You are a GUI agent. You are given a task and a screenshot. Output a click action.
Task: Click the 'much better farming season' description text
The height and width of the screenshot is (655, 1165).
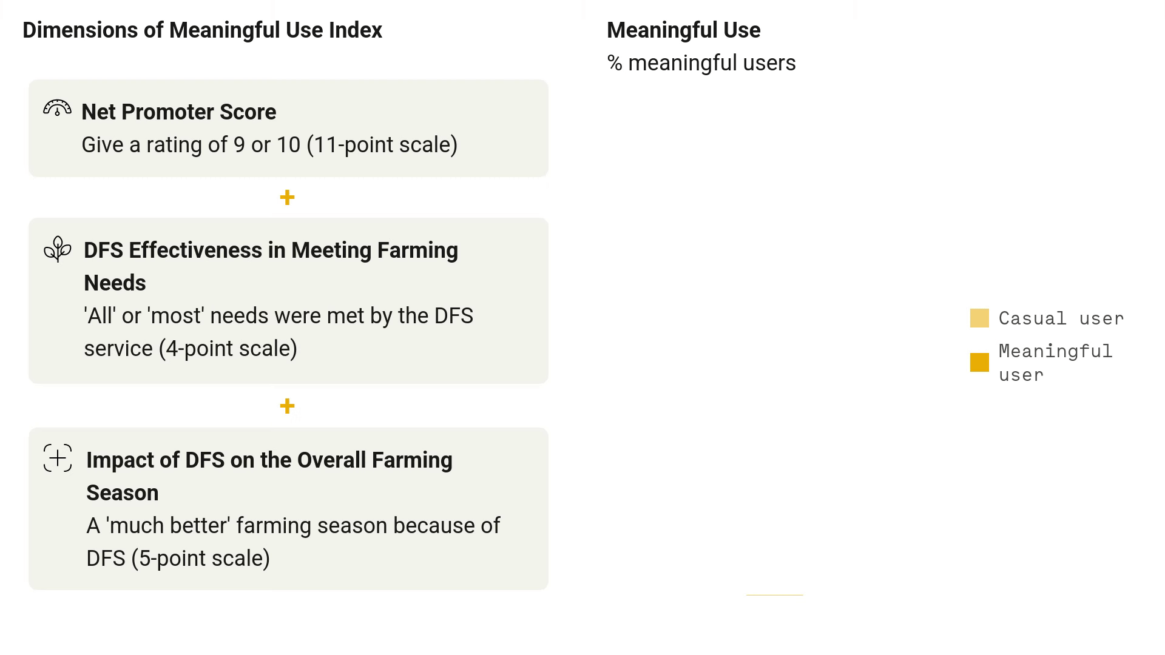[292, 542]
